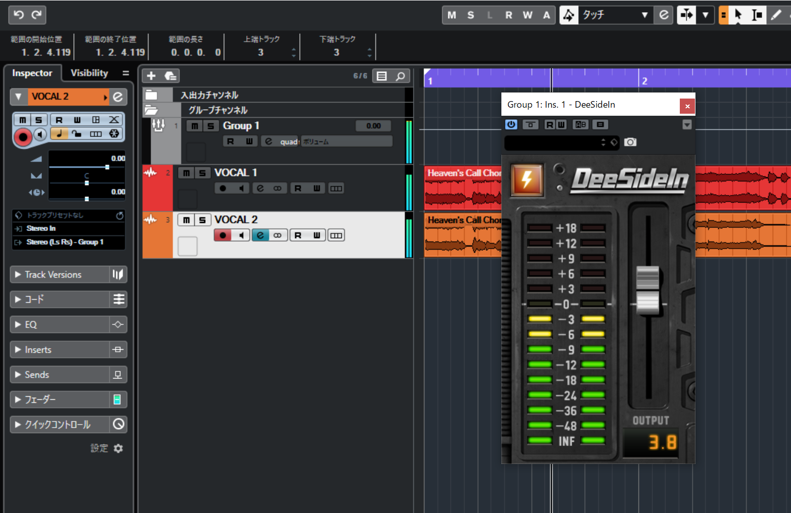Open the 入出力チャンネル folder
The height and width of the screenshot is (513, 791).
[151, 95]
